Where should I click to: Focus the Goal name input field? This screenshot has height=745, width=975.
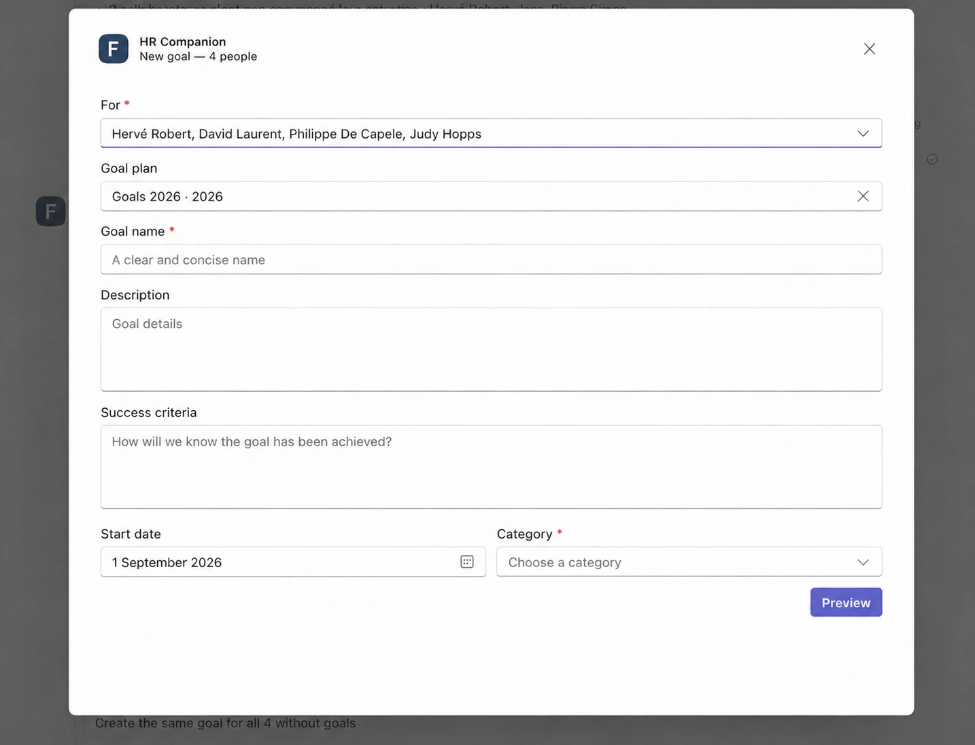click(491, 259)
